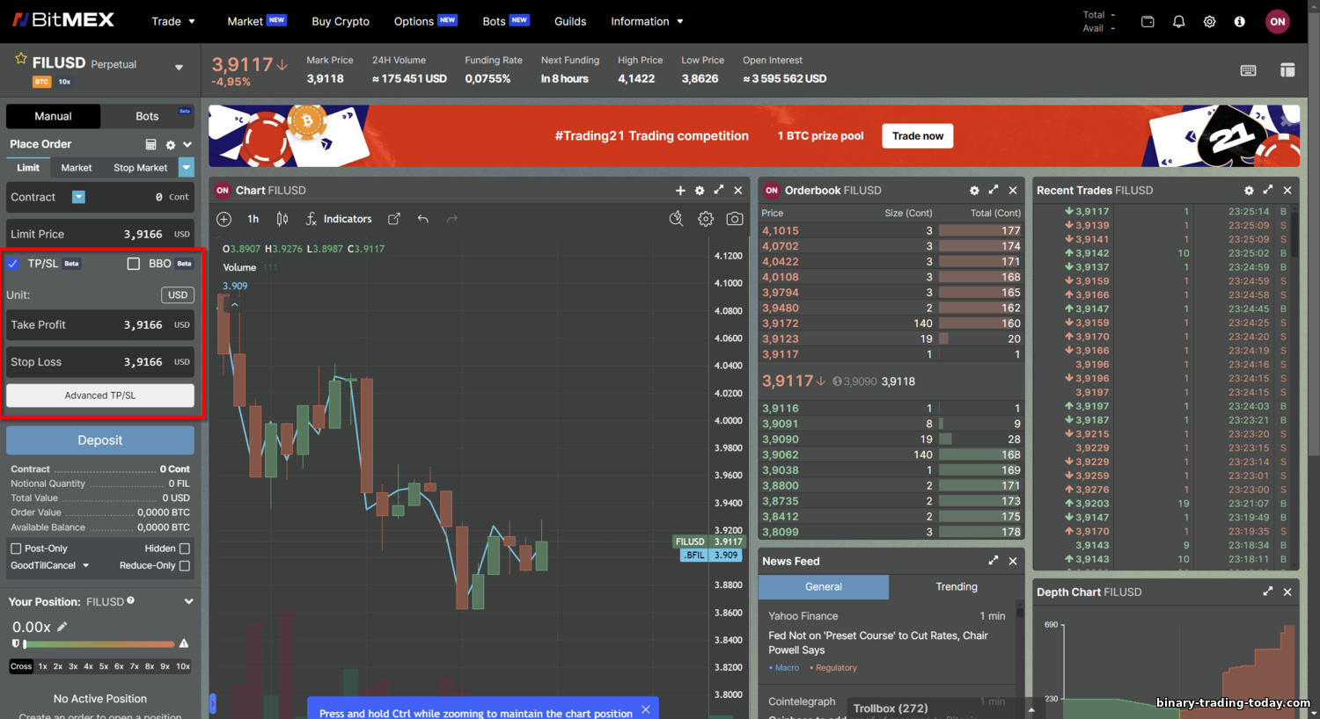Edit leverage with pencil icon
The width and height of the screenshot is (1320, 719).
(62, 627)
